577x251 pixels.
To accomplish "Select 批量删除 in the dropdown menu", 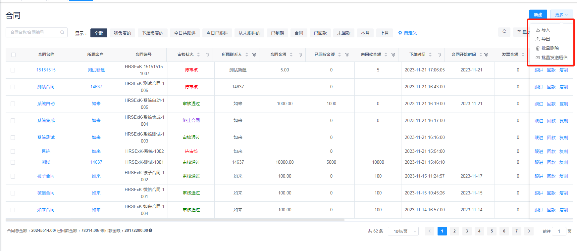I will tap(550, 48).
